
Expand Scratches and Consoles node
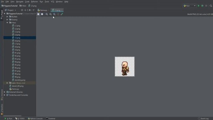click(x=5, y=95)
